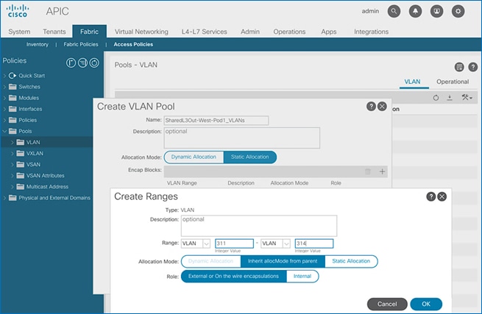This screenshot has height=314, width=482.
Task: Select Dynamic Allocation in Create VLAN Pool
Action: [194, 157]
